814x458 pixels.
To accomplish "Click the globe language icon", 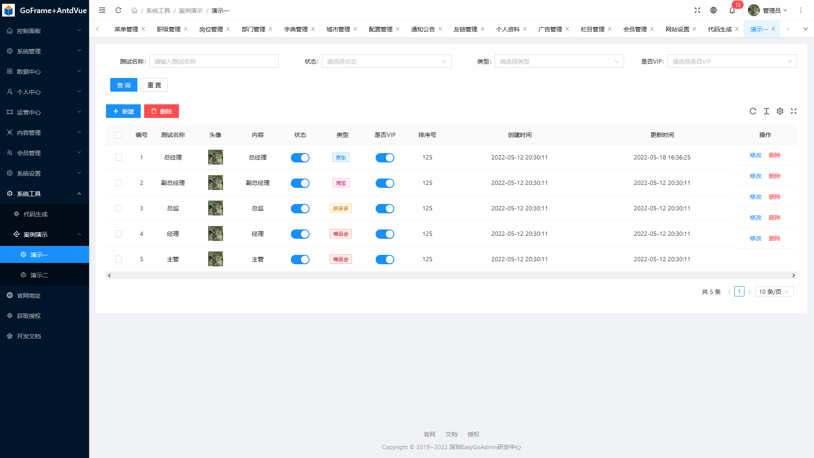I will (x=714, y=10).
